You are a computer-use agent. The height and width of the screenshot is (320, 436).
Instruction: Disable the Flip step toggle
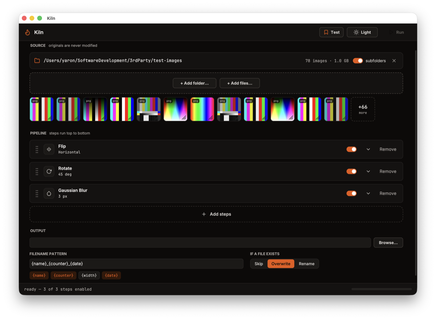pyautogui.click(x=351, y=149)
